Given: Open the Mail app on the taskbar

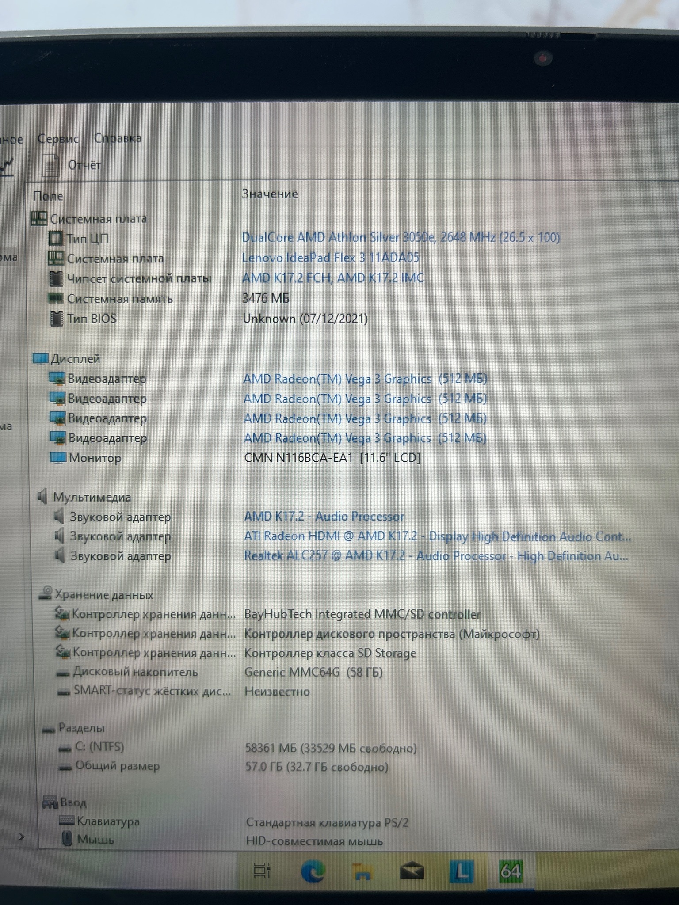Looking at the screenshot, I should pyautogui.click(x=412, y=871).
